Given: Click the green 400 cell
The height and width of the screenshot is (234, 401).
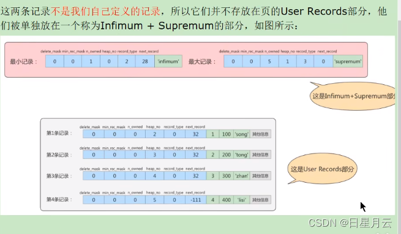Looking at the screenshot, I should point(227,200).
